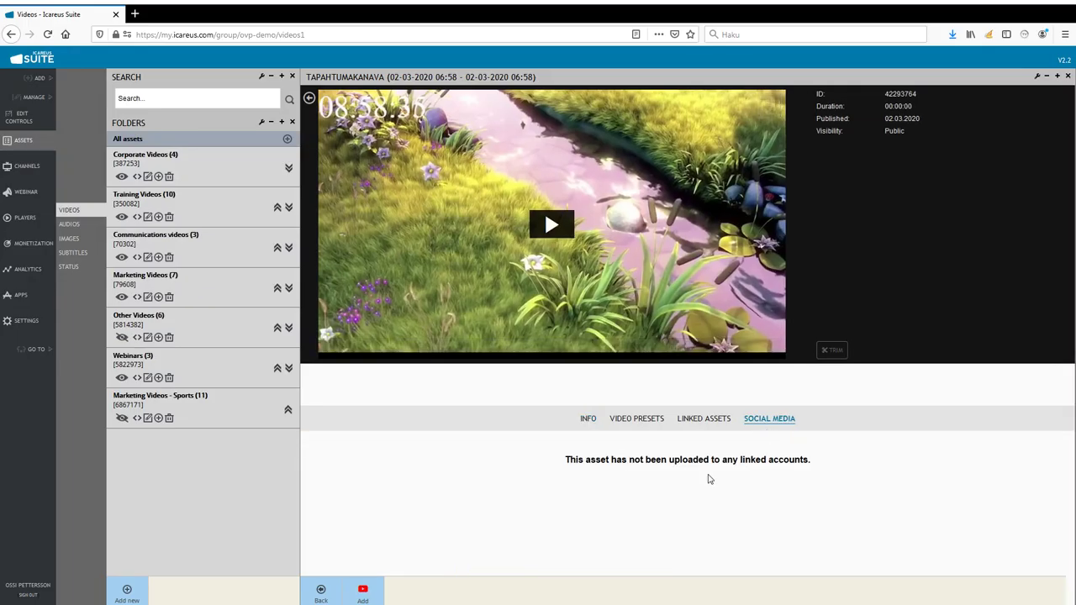This screenshot has width=1076, height=605.
Task: Play the video with center play button
Action: pos(551,224)
